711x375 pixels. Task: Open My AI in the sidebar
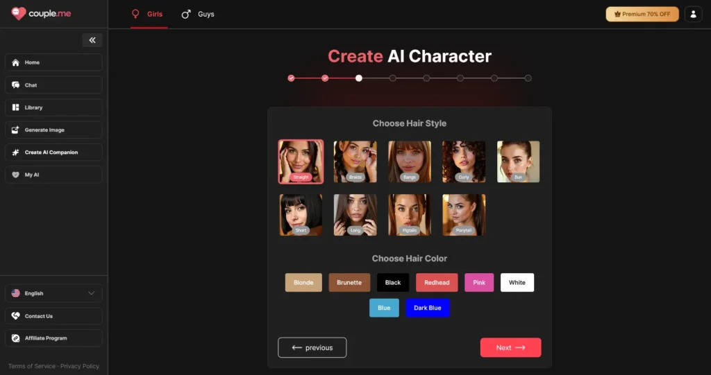point(53,175)
